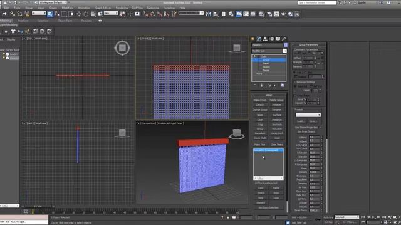Click the Select and Link chain icon
The width and height of the screenshot is (401, 225).
coord(13,14)
